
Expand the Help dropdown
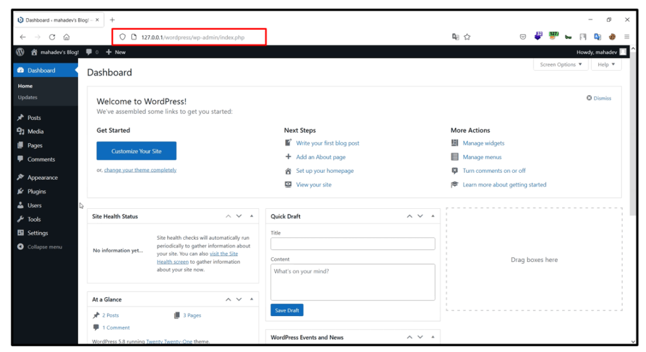click(606, 64)
